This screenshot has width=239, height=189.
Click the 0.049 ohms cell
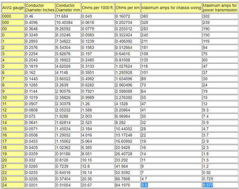98,16
